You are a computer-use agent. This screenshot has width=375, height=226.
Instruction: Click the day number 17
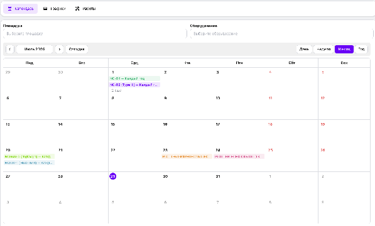[x=218, y=124]
